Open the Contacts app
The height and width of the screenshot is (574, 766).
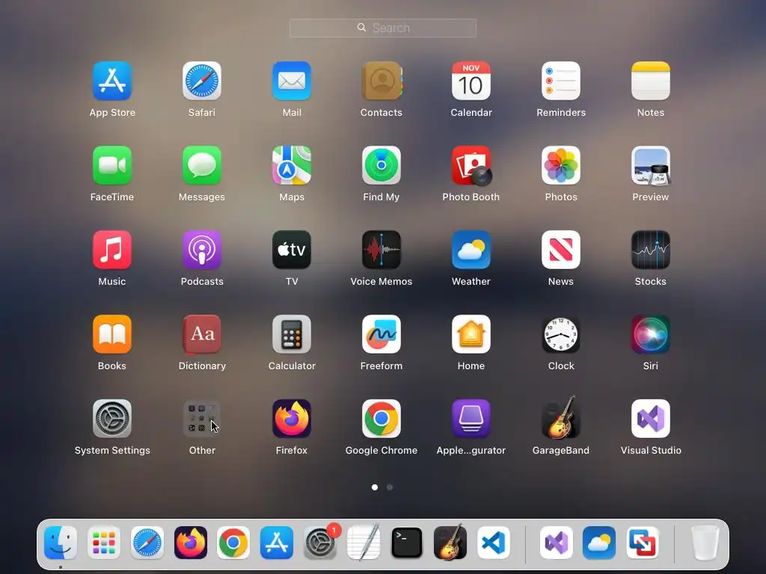[382, 81]
